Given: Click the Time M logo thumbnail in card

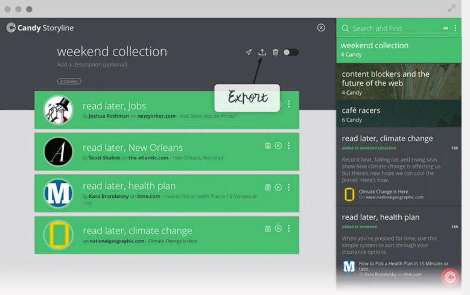Looking at the screenshot, I should pyautogui.click(x=59, y=193).
